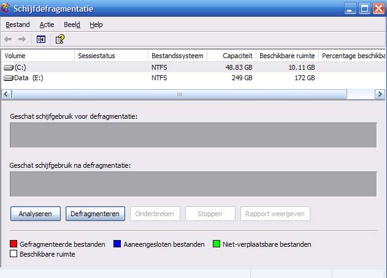Minimize the Schijfdefragmentatie window

[x=350, y=9]
